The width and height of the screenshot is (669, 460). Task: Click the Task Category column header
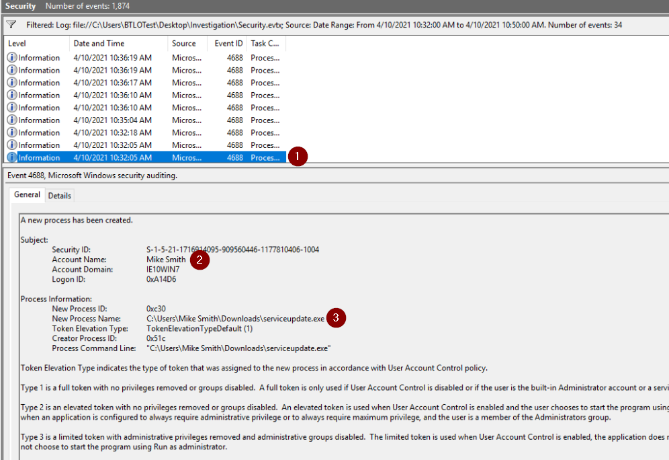pos(266,44)
